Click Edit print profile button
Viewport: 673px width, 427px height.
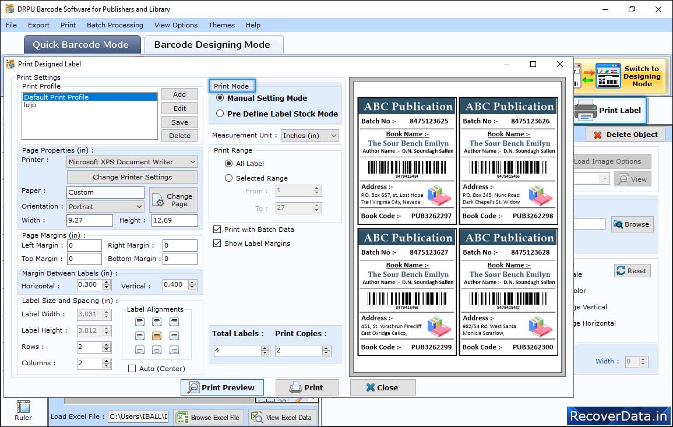click(x=179, y=108)
